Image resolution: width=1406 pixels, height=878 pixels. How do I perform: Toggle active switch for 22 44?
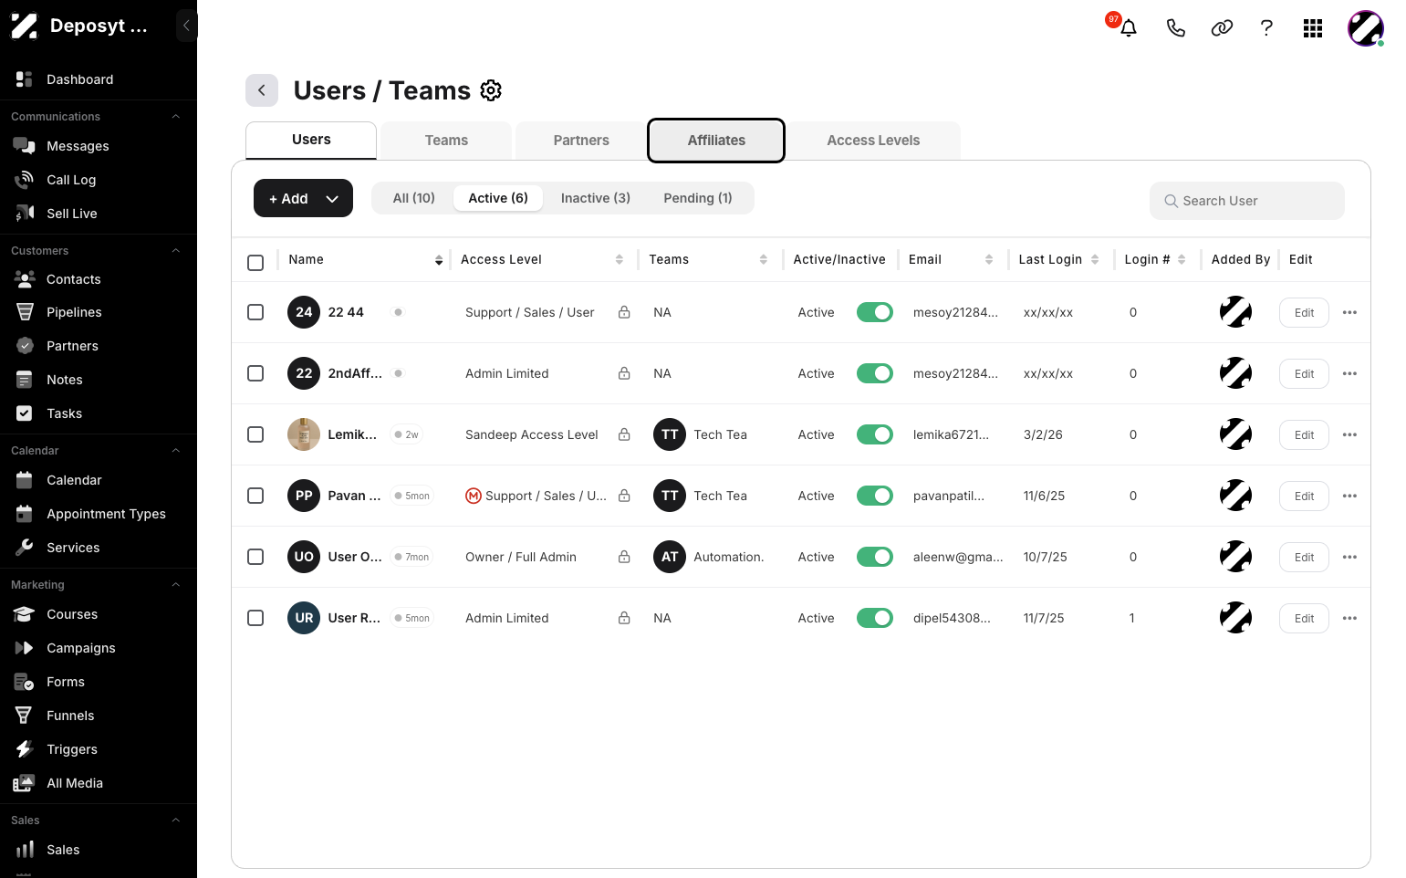point(874,312)
